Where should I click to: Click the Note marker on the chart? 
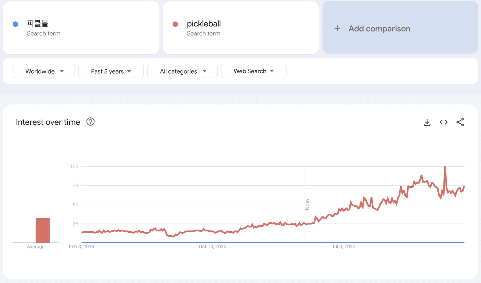[x=307, y=204]
